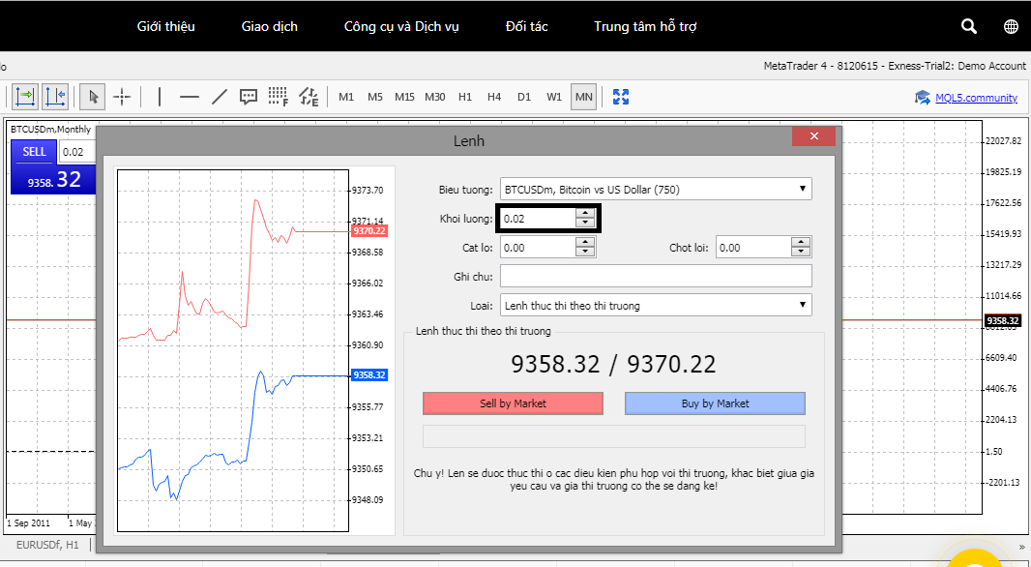
Task: Toggle the chart auto-scroll icon
Action: 25,96
